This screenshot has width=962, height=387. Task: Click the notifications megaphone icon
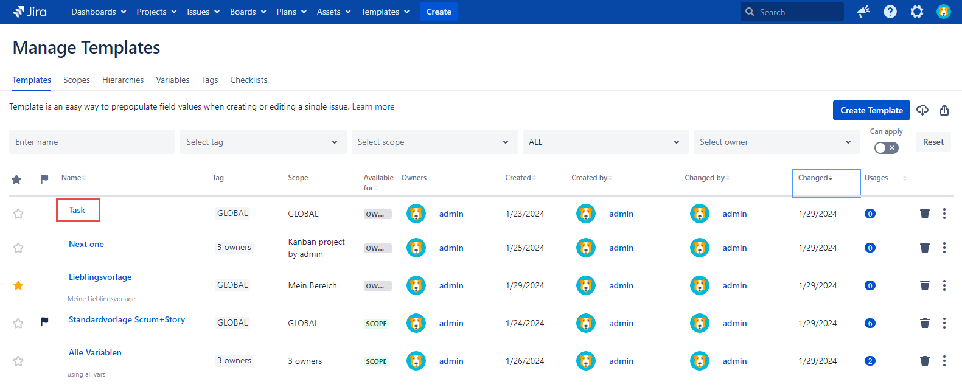pos(863,12)
